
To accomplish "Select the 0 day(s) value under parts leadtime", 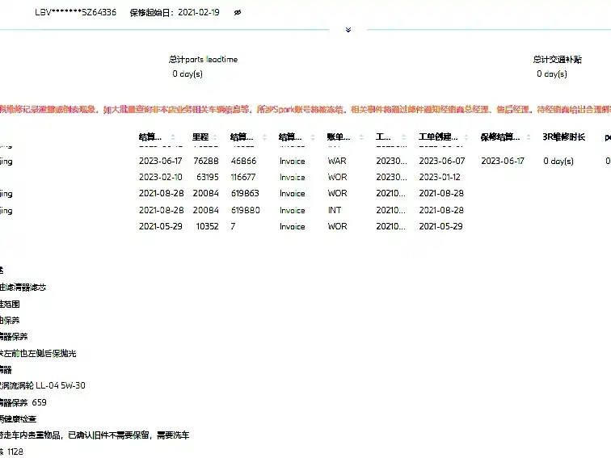I will click(188, 74).
